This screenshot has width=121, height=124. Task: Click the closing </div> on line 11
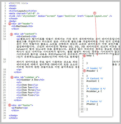(x=15, y=29)
